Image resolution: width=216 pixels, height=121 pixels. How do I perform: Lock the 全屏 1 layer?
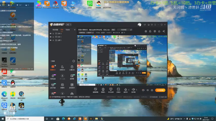click(x=53, y=40)
